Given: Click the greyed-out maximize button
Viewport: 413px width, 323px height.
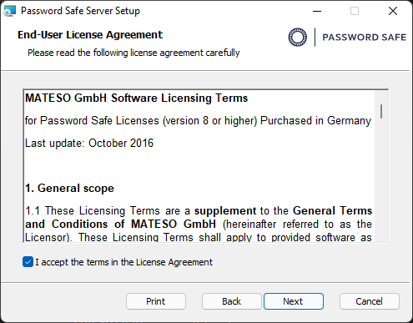Looking at the screenshot, I should (x=355, y=11).
